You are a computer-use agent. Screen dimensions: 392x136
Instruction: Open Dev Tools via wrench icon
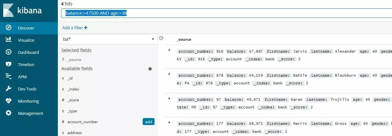(x=9, y=89)
